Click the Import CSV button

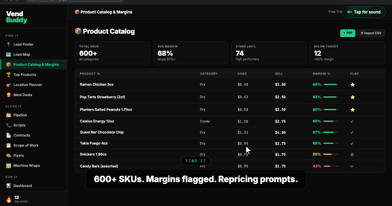tap(371, 33)
